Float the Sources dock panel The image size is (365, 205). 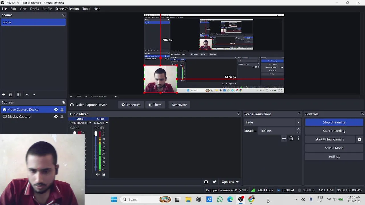coord(64,102)
